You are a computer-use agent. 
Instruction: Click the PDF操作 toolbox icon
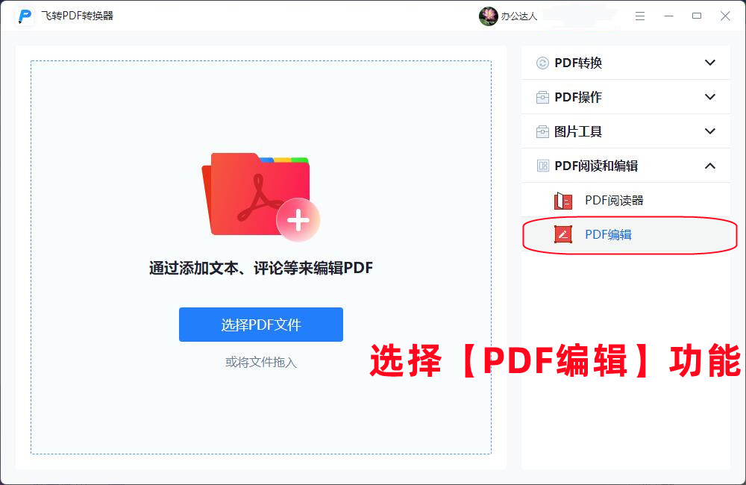click(542, 97)
